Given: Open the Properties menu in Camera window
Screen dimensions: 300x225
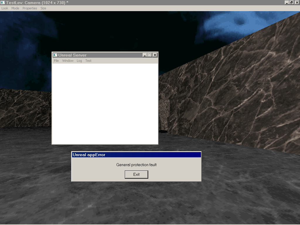Looking at the screenshot, I should (30, 8).
